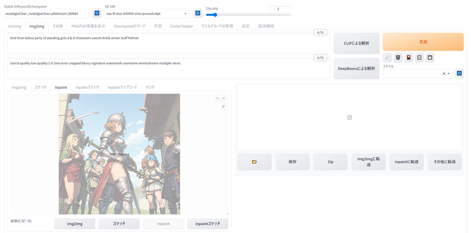This screenshot has width=471, height=233.
Task: Click into the negative prompt text box
Action: coord(169,69)
